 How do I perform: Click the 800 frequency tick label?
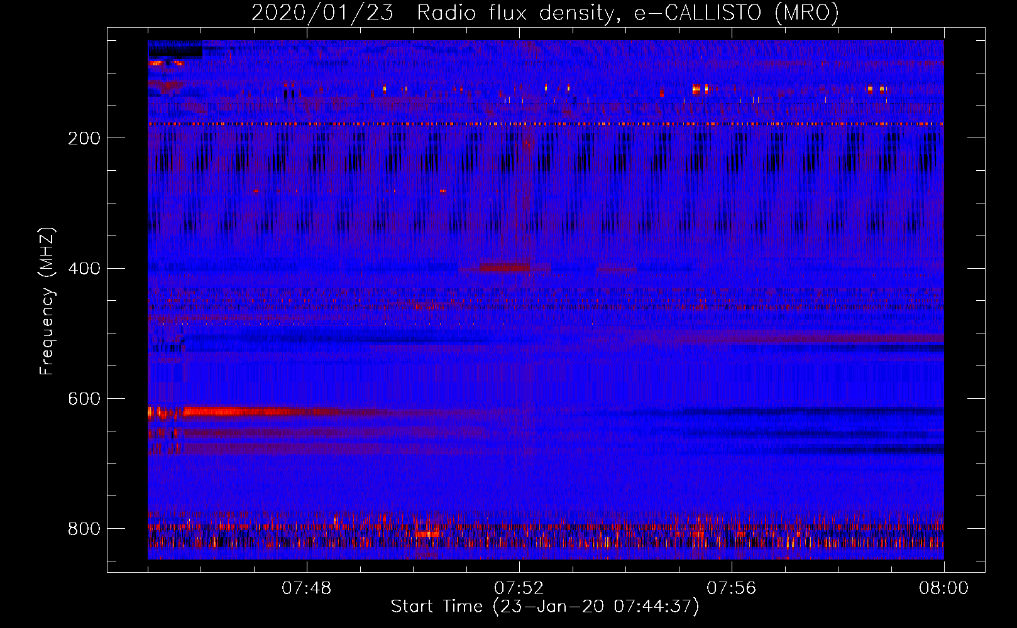(x=84, y=529)
